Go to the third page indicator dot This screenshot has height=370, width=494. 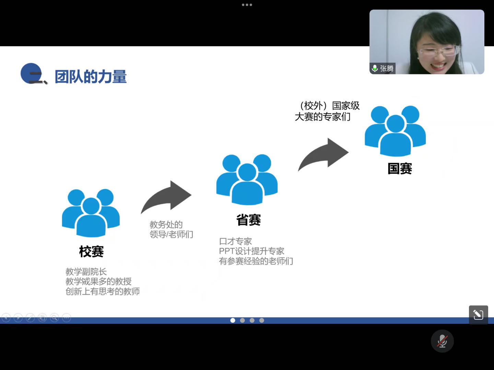point(252,320)
